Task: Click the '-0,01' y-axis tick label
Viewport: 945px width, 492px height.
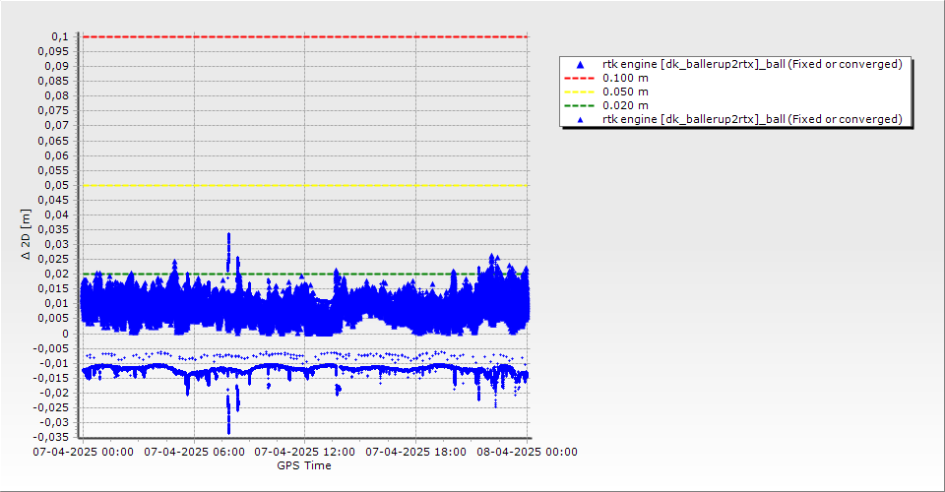Action: tap(56, 363)
